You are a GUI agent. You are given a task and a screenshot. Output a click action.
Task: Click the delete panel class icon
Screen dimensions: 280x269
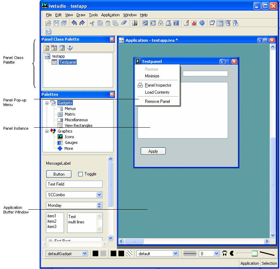click(x=54, y=48)
